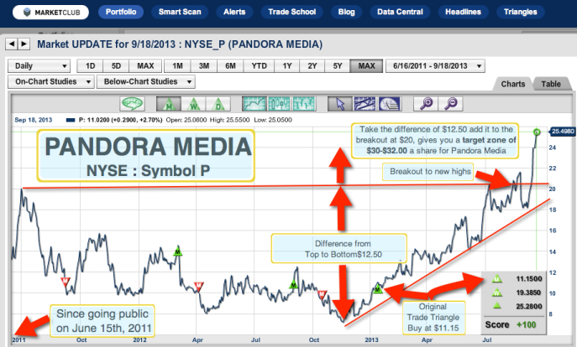
Task: Switch to OHLC bar chart style icon
Action: (303, 104)
